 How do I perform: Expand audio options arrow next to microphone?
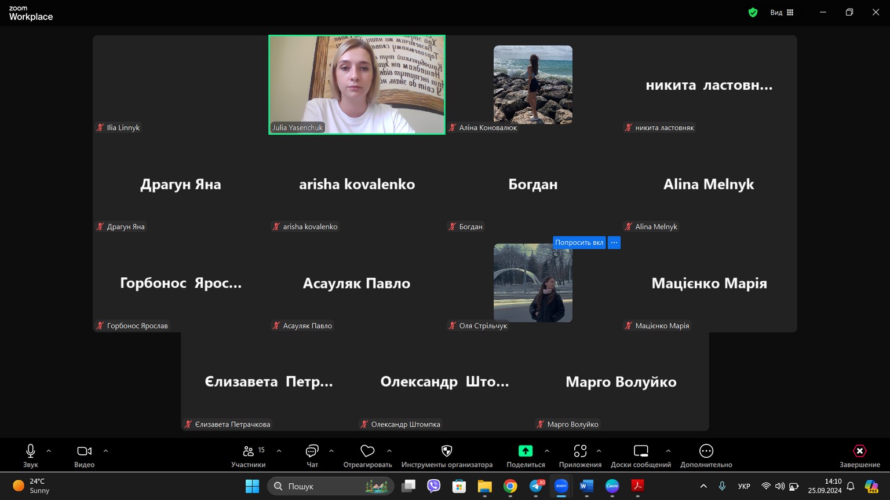(49, 451)
